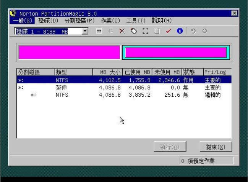This screenshot has height=182, width=248.
Task: Open the 分割磁區(P) menu
Action: point(79,21)
